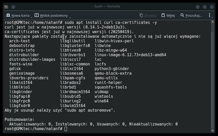The image size is (218, 136).
Task: Expand the Nowa karta dropdown arrow
Action: point(32,18)
